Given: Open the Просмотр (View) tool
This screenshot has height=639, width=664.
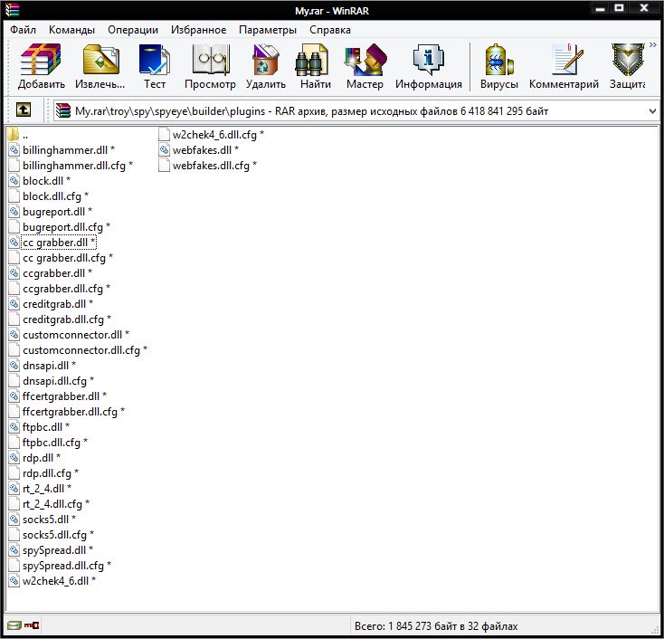Looking at the screenshot, I should 210,66.
